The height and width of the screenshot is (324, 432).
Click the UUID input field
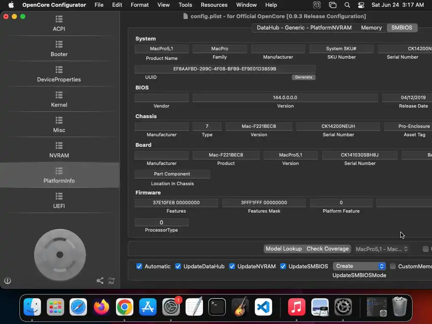click(225, 69)
